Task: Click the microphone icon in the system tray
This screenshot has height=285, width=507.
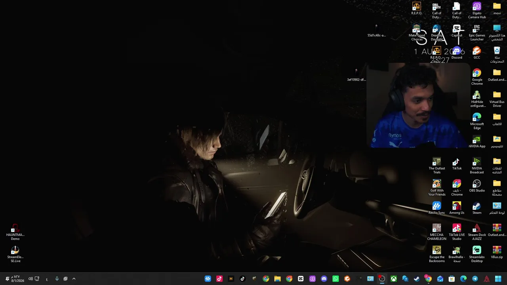Action: [57, 279]
